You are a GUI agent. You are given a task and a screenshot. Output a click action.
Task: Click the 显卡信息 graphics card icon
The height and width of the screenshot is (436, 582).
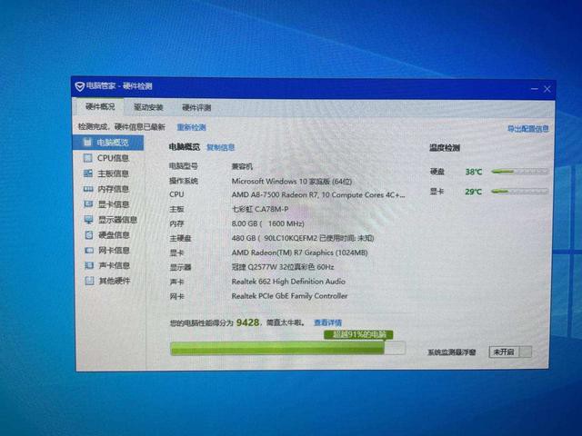88,203
